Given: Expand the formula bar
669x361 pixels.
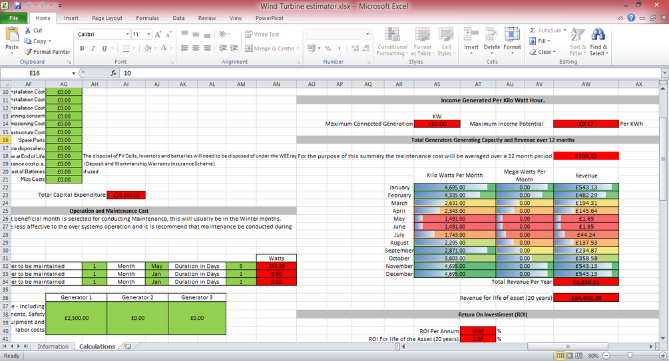Looking at the screenshot, I should click(x=664, y=73).
